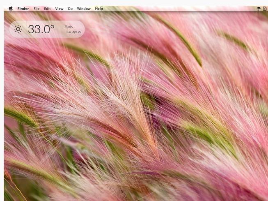The image size is (268, 201).
Task: Click the Tue, Apr 22 date
Action: pos(73,32)
